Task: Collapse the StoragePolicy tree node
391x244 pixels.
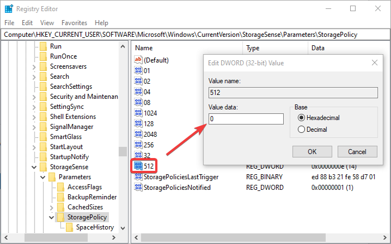Action: [x=51, y=217]
